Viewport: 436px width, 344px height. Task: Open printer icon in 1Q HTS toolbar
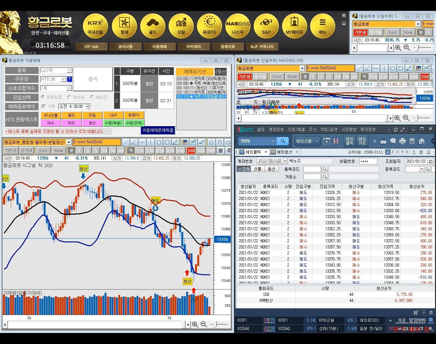pos(403,141)
